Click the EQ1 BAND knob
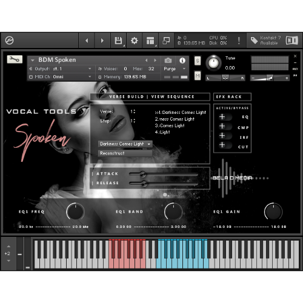This screenshot has width=303, height=303. [x=173, y=211]
